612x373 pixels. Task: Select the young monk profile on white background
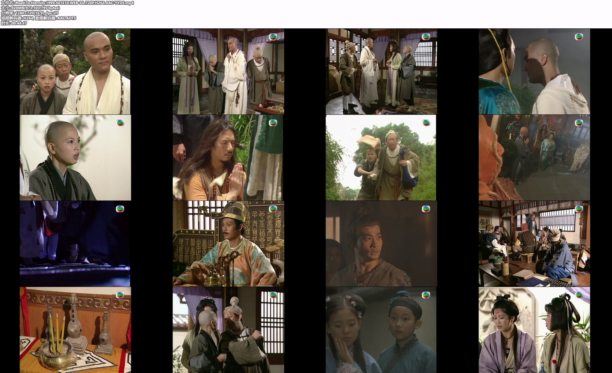tap(75, 158)
